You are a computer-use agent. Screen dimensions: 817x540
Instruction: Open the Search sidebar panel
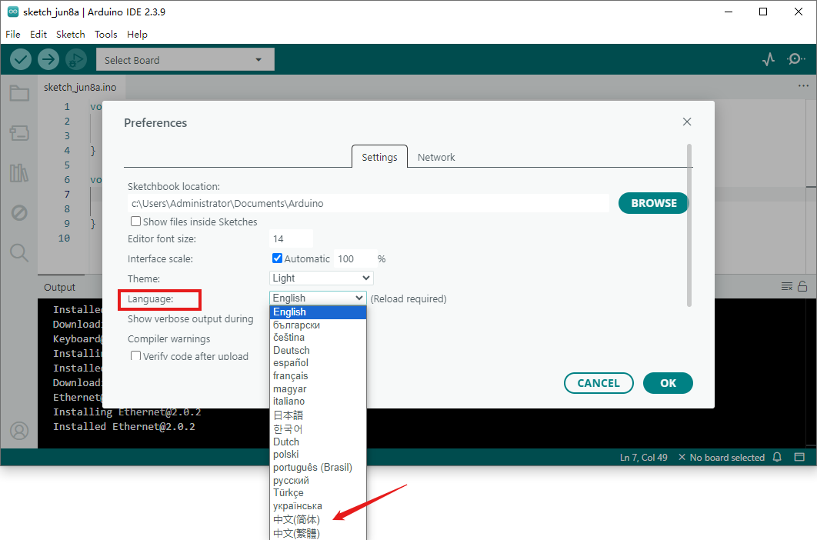19,253
